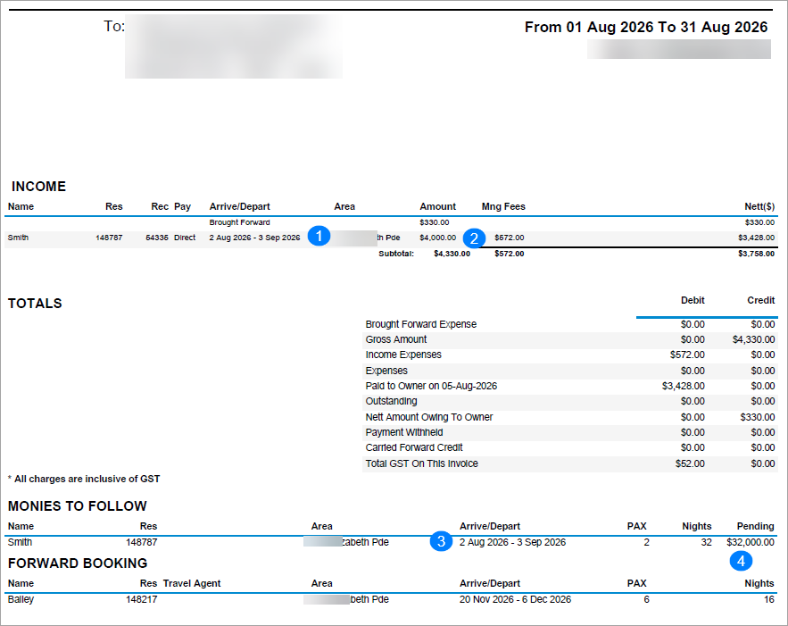Click the Monies To Follow dates 2 Aug 2026 - 3 Sep 2026
This screenshot has height=626, width=788.
[x=512, y=542]
